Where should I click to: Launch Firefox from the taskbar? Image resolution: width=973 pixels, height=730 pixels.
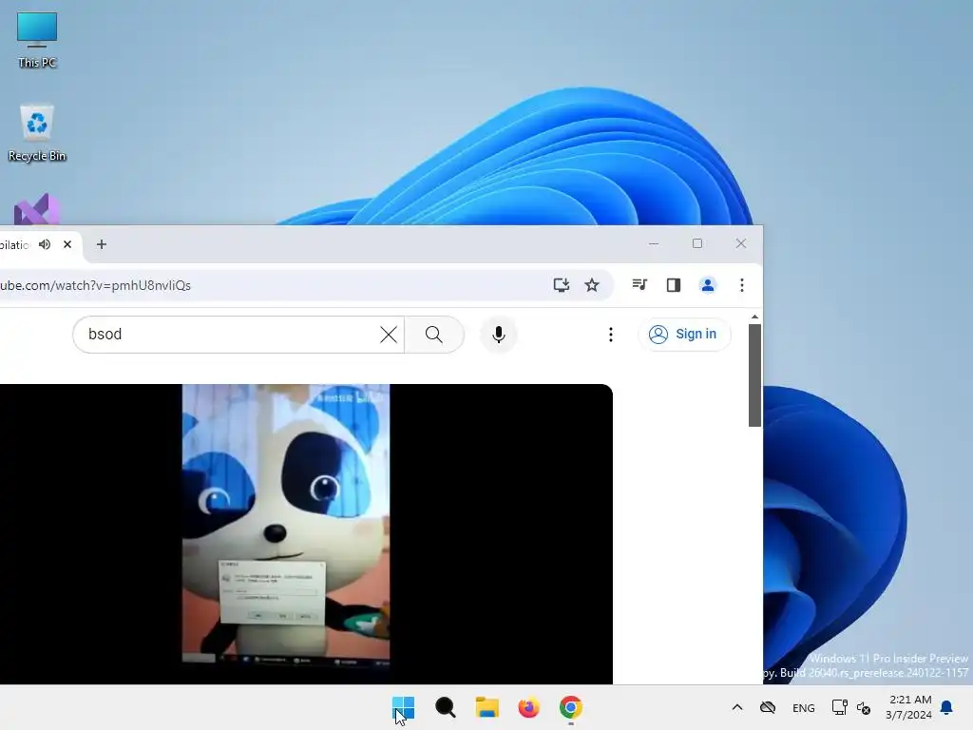[528, 707]
